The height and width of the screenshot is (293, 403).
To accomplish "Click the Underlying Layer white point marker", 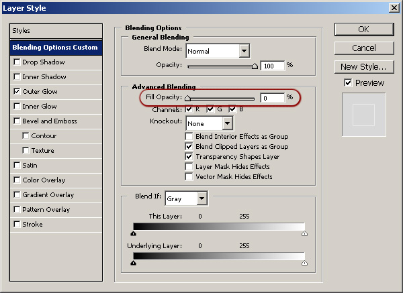I will tap(304, 263).
